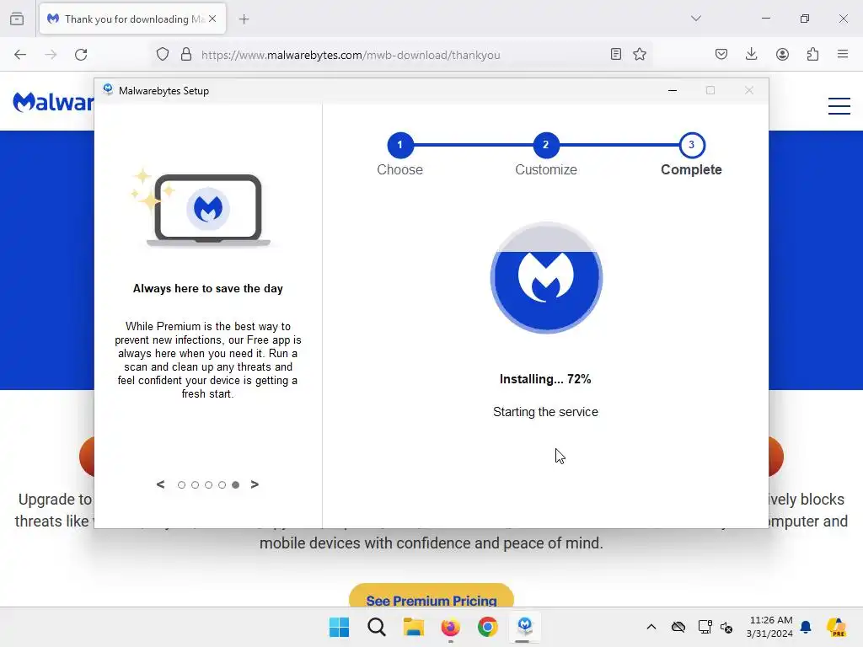863x647 pixels.
Task: Click the Firefox View icon in tab bar
Action: (17, 19)
